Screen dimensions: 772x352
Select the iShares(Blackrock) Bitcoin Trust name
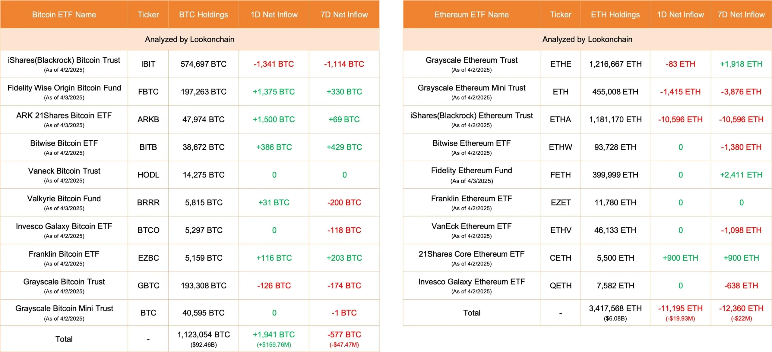click(x=64, y=60)
